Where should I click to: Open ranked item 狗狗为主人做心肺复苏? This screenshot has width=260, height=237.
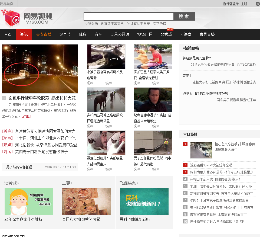(x=222, y=172)
